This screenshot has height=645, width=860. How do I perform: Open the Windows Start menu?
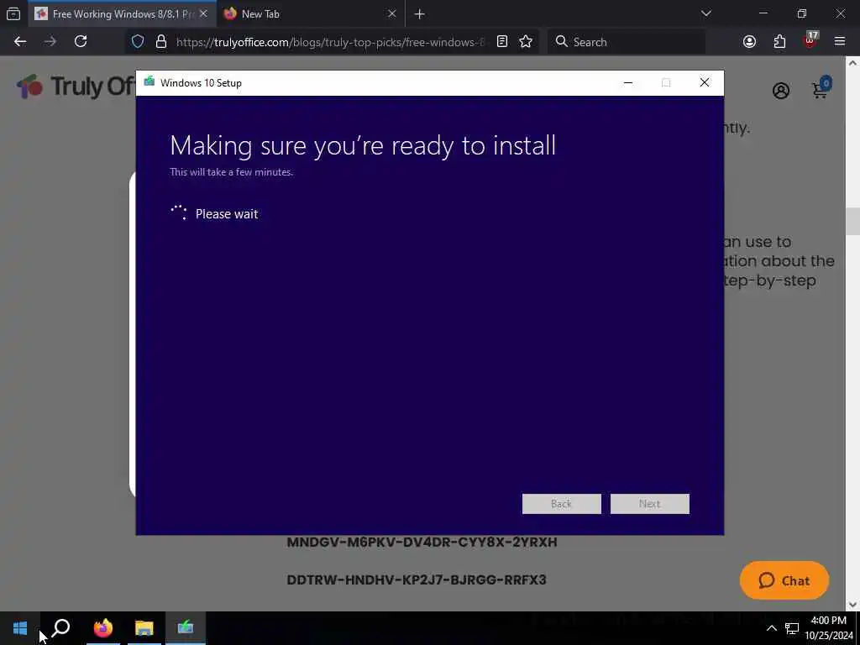20,628
